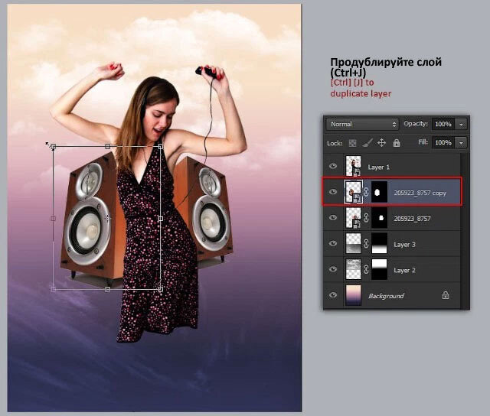This screenshot has width=490, height=416.
Task: Click the Opacity 100% value field
Action: click(x=443, y=124)
